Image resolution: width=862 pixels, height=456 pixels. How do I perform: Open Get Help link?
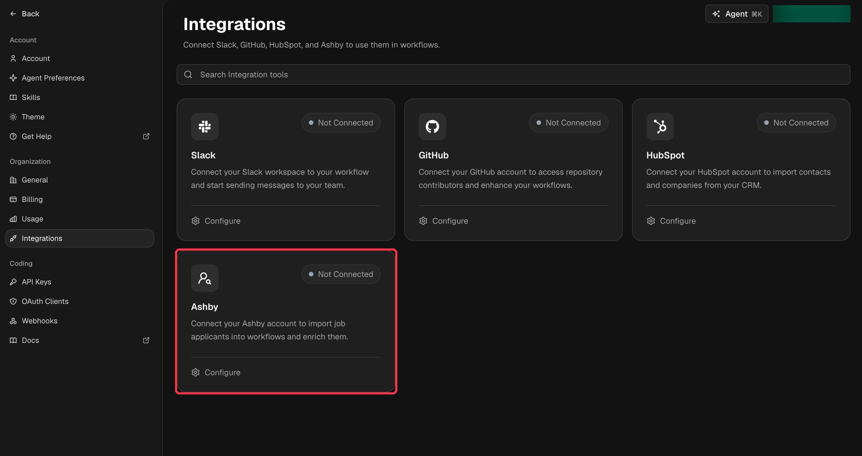[80, 136]
